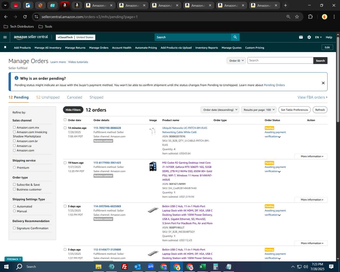Open the EN language dropdown
Image resolution: width=340 pixels, height=272 pixels.
[x=318, y=37]
